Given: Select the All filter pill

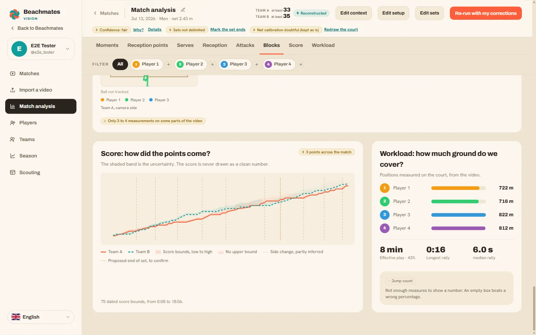Looking at the screenshot, I should click(x=120, y=64).
